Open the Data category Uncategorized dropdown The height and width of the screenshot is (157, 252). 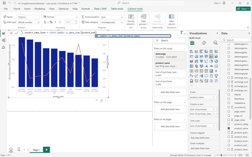[112, 22]
